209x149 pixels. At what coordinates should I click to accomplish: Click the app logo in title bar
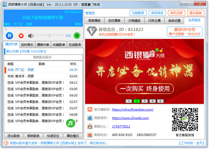click(x=5, y=4)
